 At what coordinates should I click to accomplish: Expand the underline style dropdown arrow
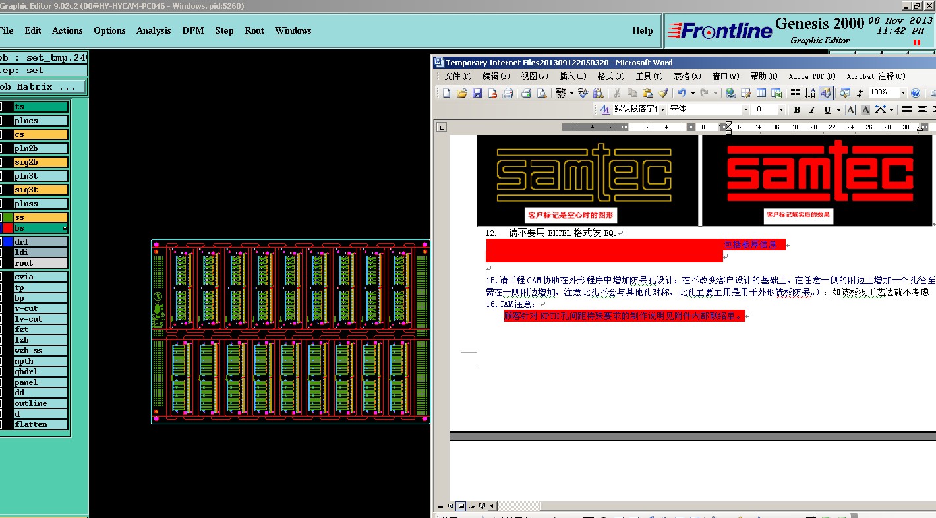838,109
